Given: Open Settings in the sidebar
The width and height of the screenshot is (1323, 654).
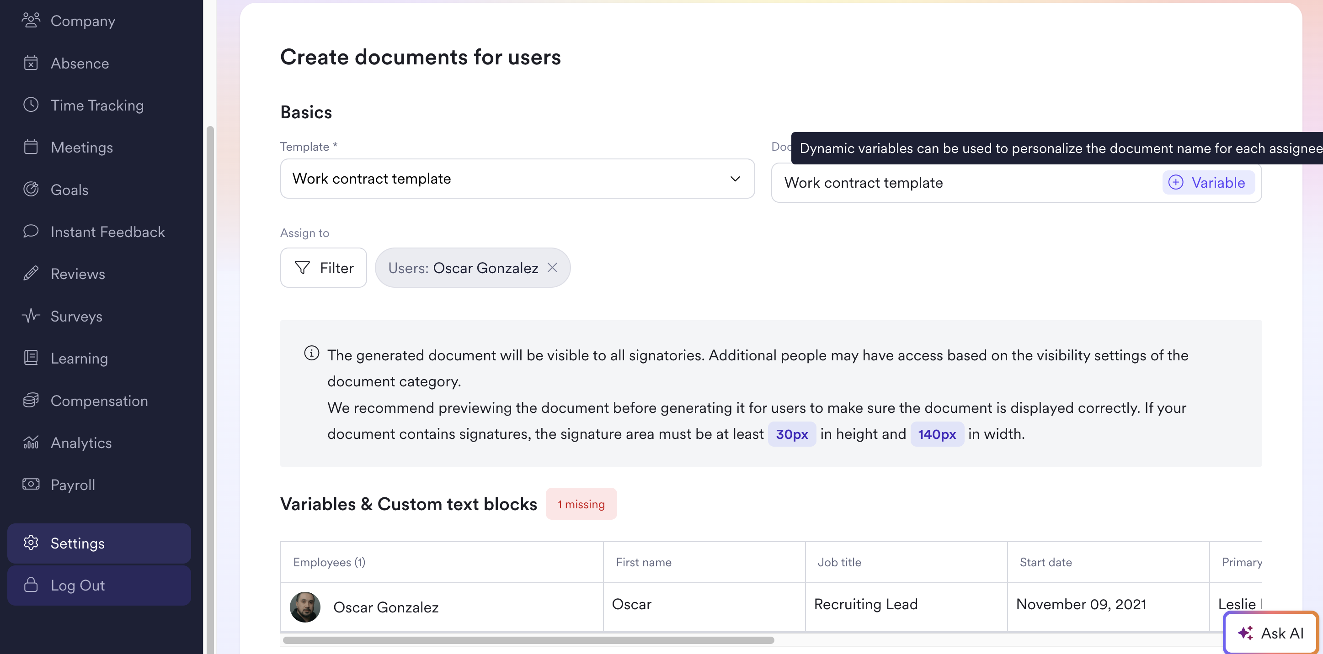Looking at the screenshot, I should point(99,543).
